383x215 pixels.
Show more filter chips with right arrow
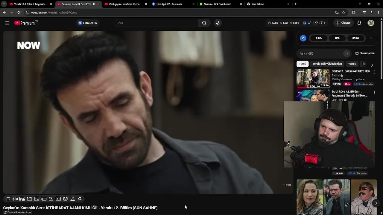pos(372,65)
